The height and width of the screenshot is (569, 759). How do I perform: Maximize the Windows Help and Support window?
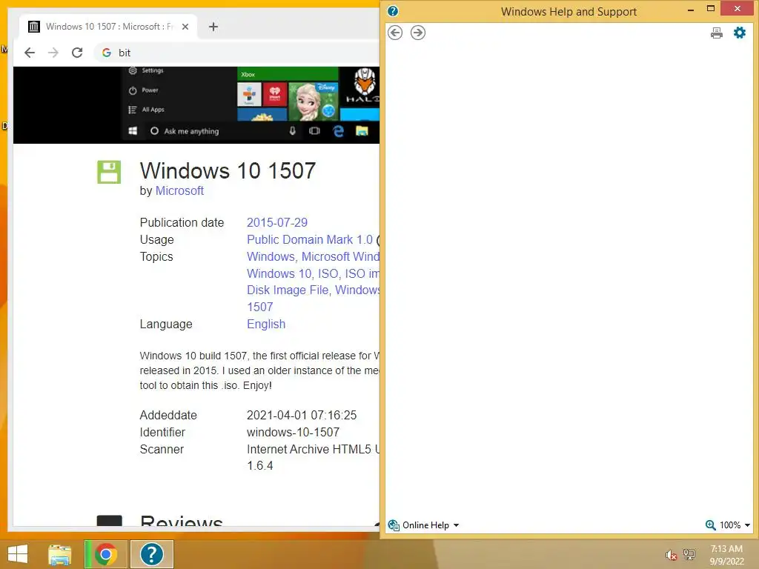[711, 9]
